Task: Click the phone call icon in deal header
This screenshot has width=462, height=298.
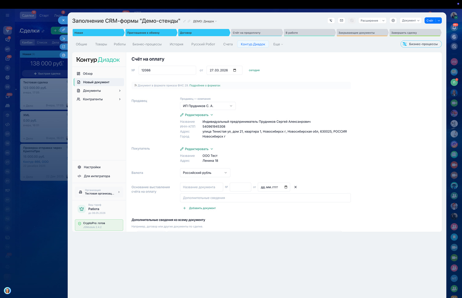Action: pyautogui.click(x=331, y=21)
